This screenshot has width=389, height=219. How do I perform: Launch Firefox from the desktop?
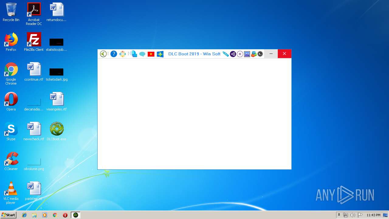[11, 42]
